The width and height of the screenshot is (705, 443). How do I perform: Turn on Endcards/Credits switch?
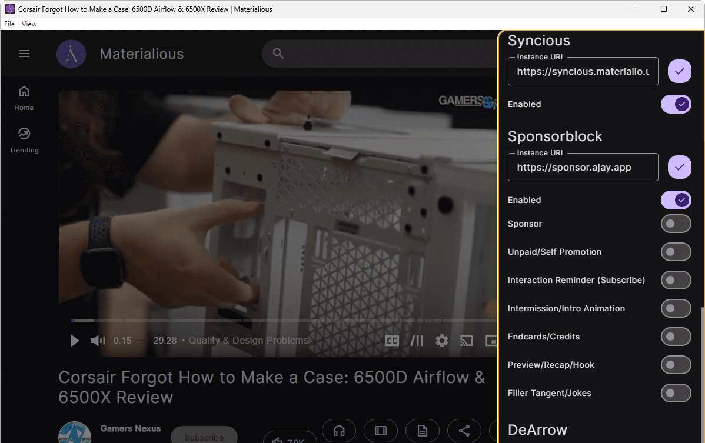(676, 337)
